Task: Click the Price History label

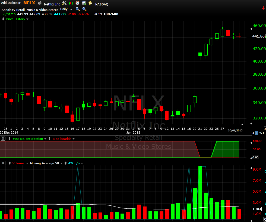Action: (x=16, y=19)
